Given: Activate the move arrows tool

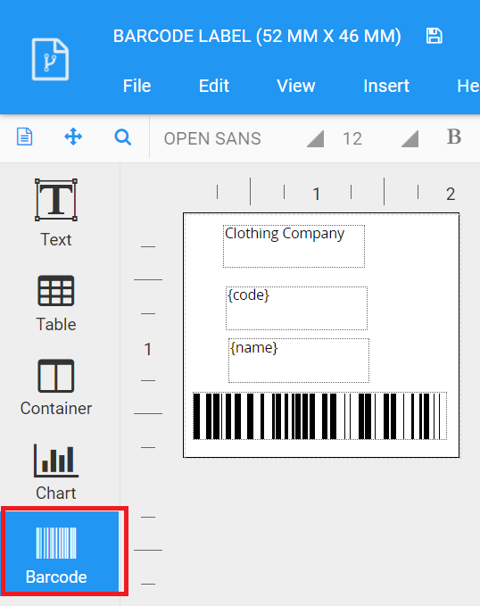Looking at the screenshot, I should click(73, 137).
